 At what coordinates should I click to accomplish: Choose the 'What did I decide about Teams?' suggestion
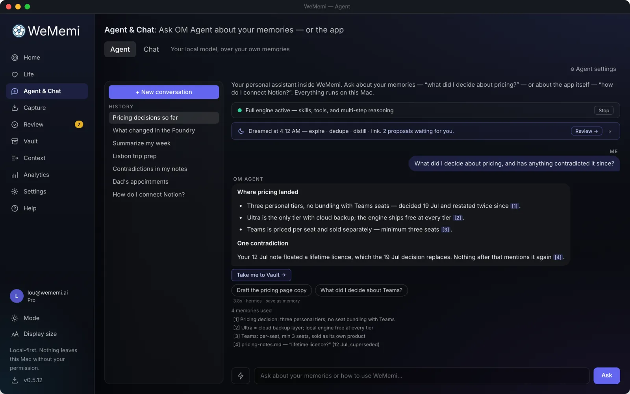click(361, 290)
